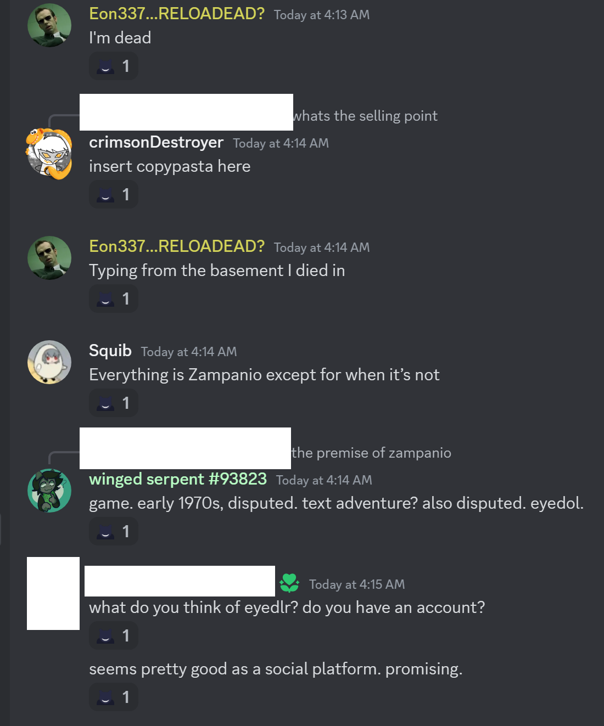This screenshot has width=604, height=726.
Task: Toggle reaction under "insert copypasta here"
Action: 114,195
